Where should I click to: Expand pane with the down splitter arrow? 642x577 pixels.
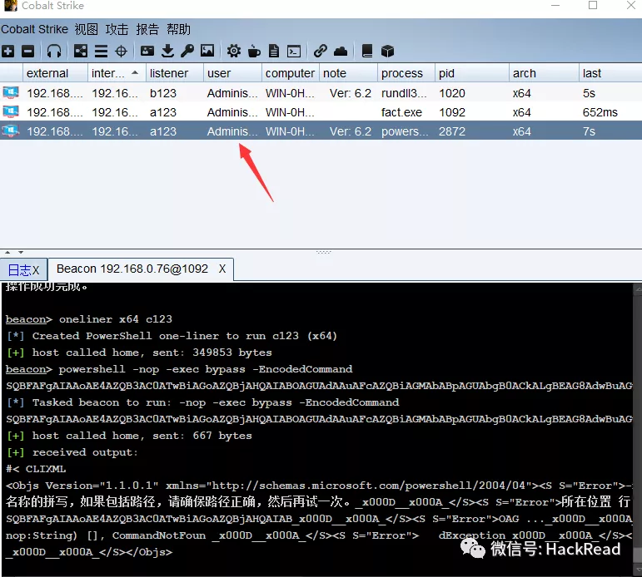point(21,252)
